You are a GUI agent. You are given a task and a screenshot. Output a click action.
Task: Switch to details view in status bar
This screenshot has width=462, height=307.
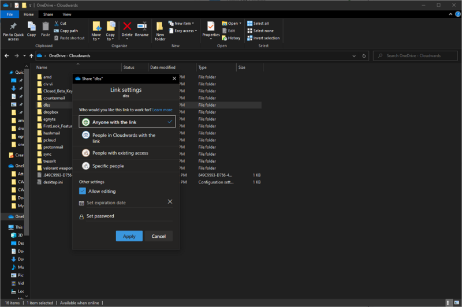448,302
